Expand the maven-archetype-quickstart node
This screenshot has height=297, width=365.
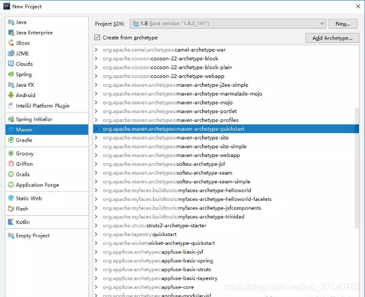click(96, 129)
